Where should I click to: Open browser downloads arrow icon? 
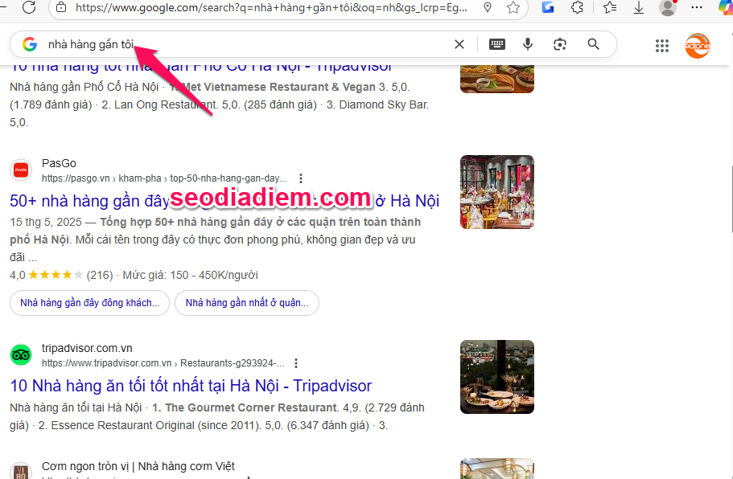639,7
